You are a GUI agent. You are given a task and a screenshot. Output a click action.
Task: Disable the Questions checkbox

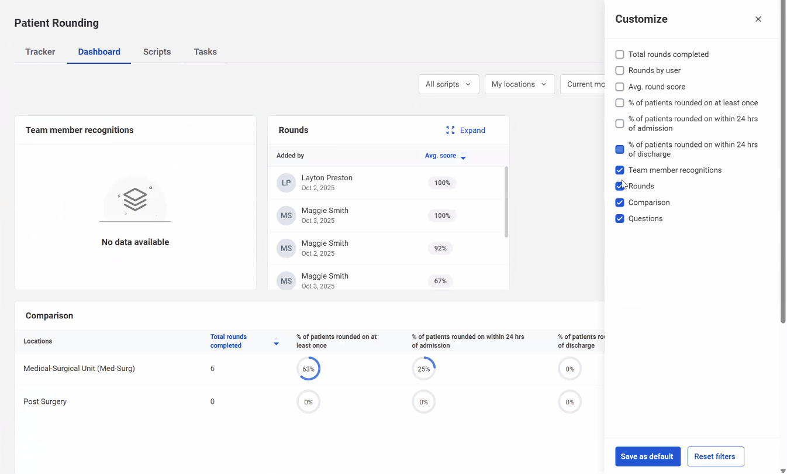point(620,219)
